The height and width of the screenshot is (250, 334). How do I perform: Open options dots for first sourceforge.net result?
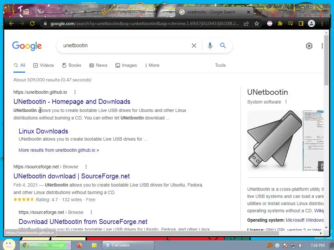coord(86,167)
